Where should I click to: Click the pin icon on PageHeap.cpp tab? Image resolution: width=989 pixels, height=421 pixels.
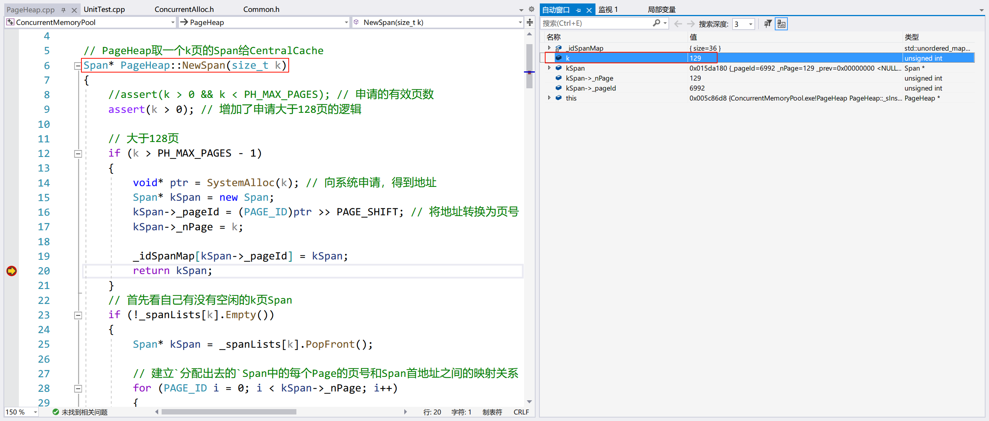(63, 10)
